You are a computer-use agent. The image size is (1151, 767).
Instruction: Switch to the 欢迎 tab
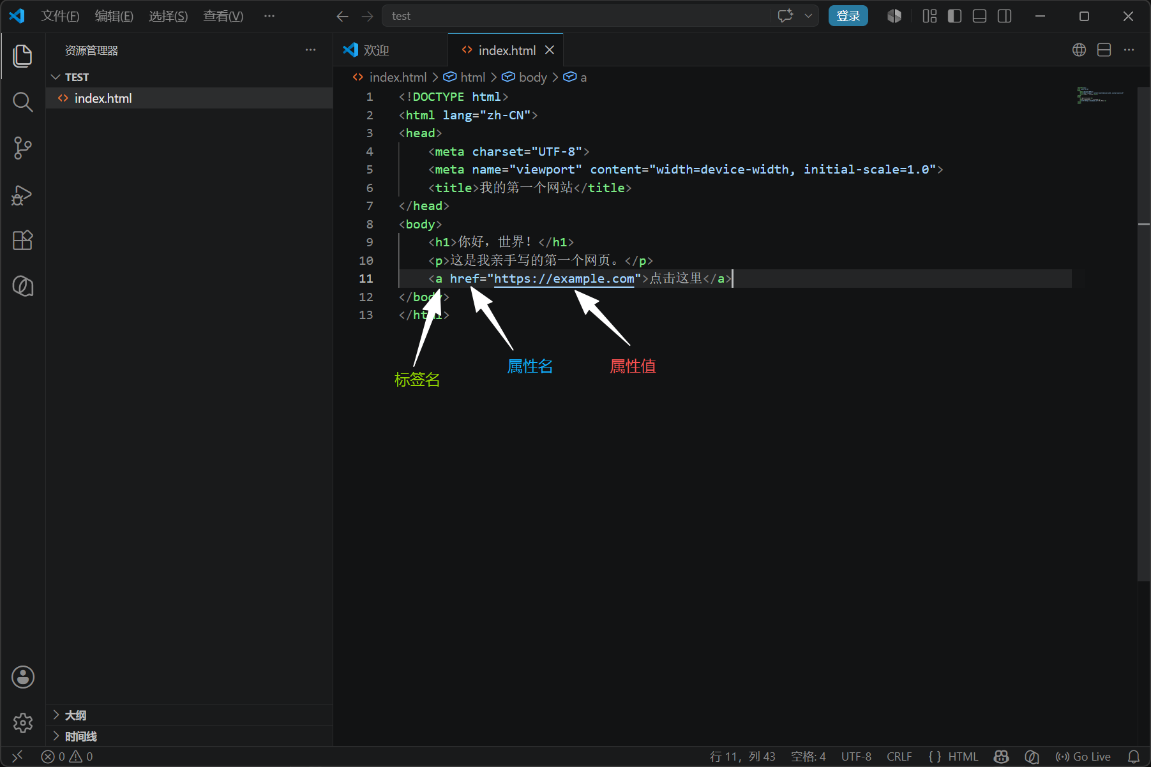pos(391,50)
